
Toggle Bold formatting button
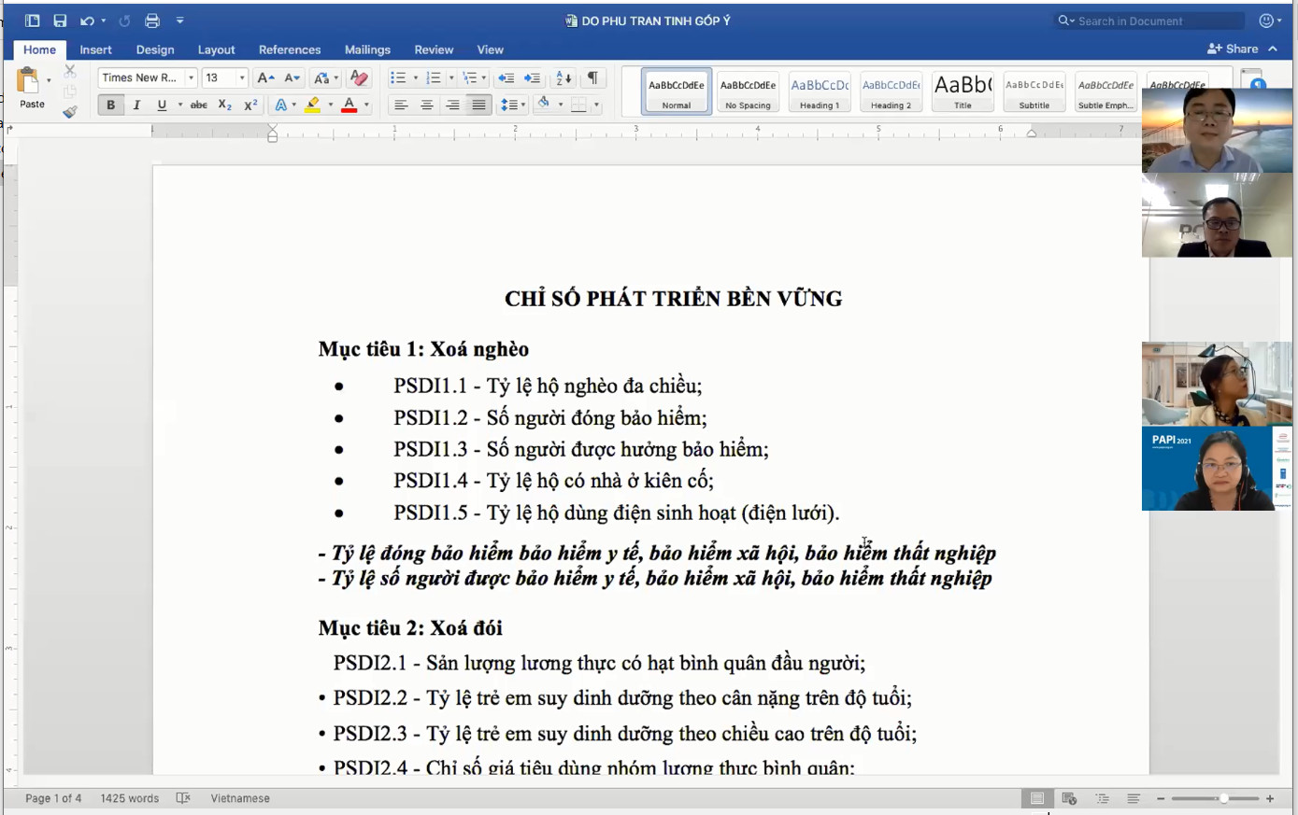click(x=110, y=105)
